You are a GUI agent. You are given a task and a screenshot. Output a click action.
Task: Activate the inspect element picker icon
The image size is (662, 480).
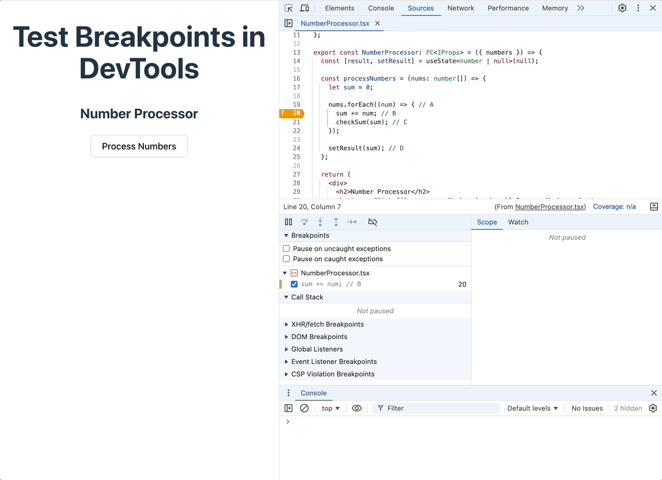288,8
